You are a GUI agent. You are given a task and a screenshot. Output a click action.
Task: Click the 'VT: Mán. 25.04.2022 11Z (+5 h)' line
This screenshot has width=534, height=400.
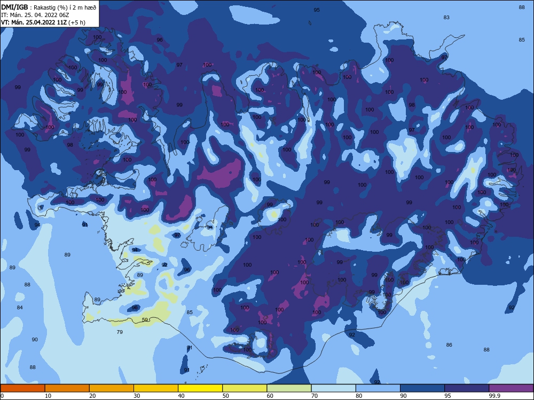coord(43,22)
